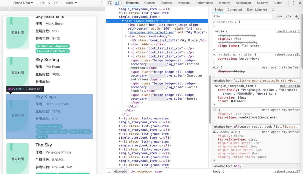
Task: Open the iPhone 6/7/8 device dropdown
Action: (22, 3)
